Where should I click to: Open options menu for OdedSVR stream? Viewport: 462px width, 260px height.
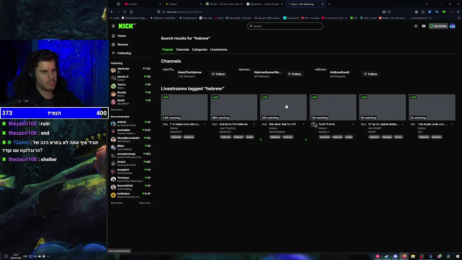tap(204, 124)
